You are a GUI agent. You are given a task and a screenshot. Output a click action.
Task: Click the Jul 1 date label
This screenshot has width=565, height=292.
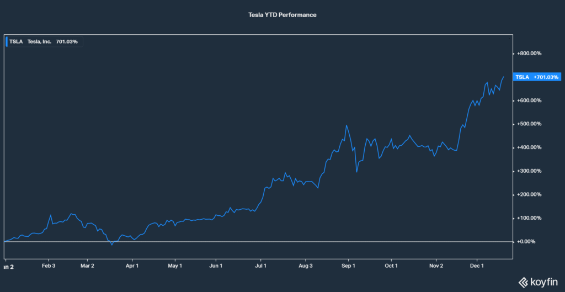click(260, 266)
